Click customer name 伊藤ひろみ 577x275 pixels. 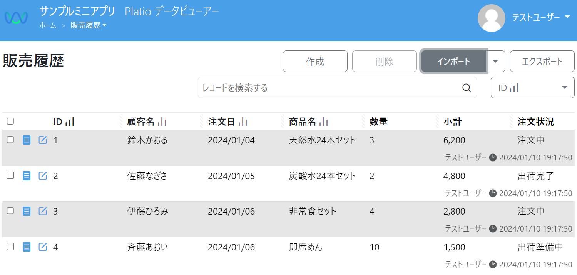click(x=148, y=211)
